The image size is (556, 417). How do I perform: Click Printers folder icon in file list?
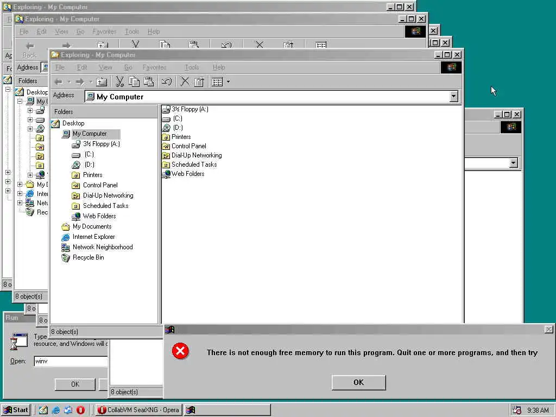coord(166,137)
